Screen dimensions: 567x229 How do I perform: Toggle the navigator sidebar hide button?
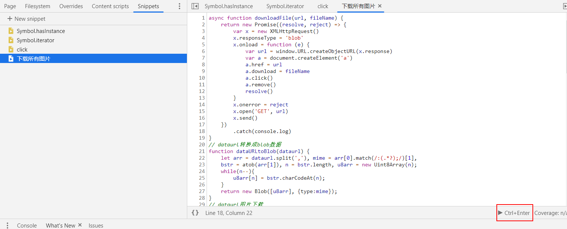click(x=195, y=6)
